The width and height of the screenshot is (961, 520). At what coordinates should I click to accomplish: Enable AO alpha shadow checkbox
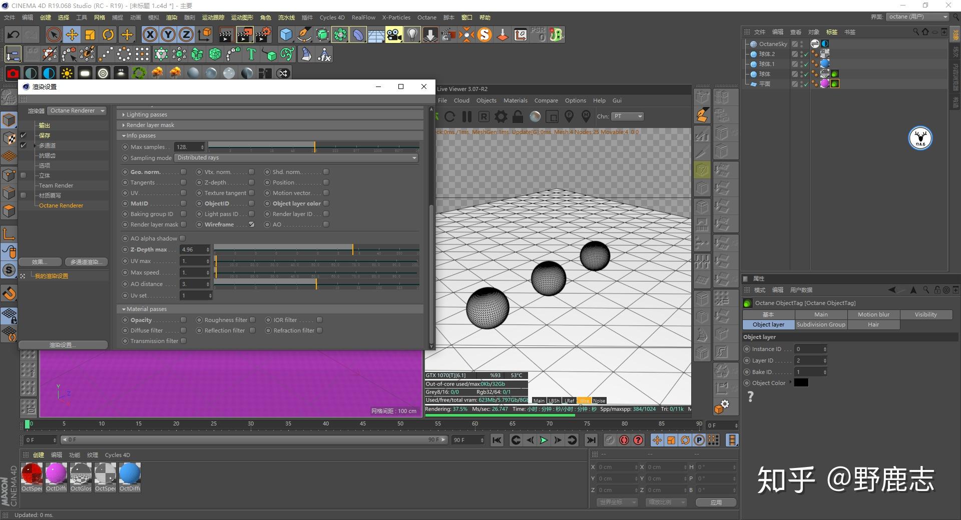(x=183, y=238)
